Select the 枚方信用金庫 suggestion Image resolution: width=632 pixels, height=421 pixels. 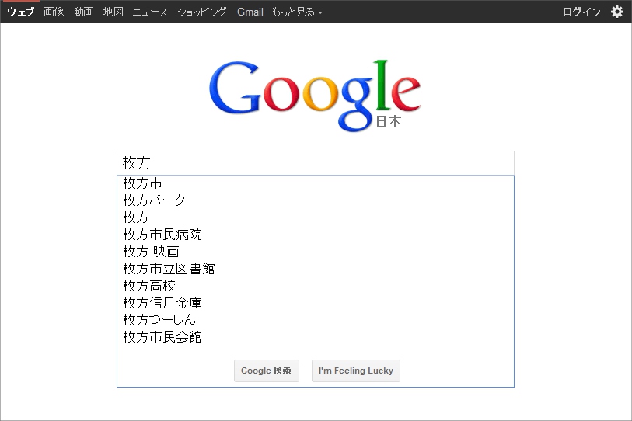click(x=162, y=303)
